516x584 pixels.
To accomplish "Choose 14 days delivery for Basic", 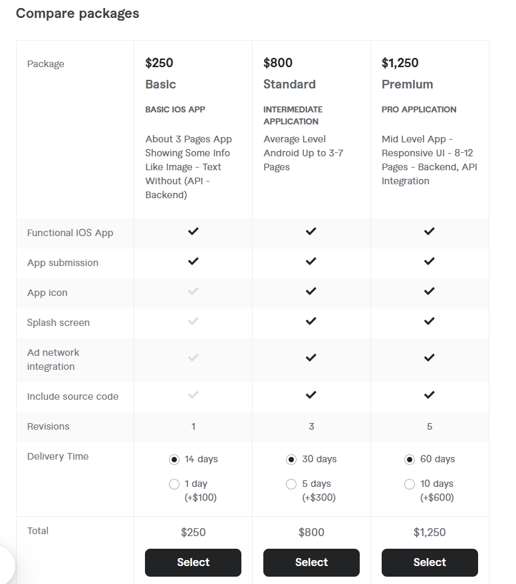I will (174, 460).
